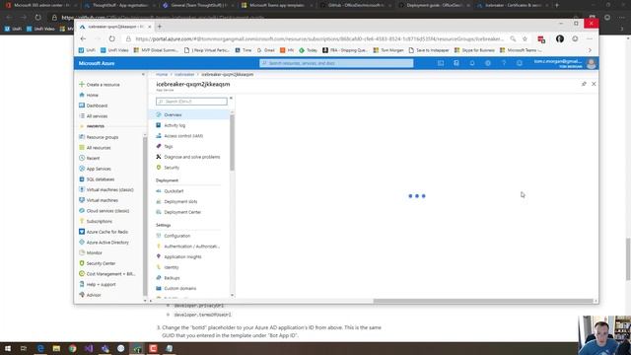Open Azure Cache for Redis
Viewport: 631px width, 355px height.
(x=104, y=232)
